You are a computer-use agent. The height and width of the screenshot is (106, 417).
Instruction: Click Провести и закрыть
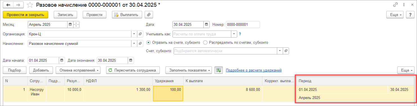[x=25, y=15]
